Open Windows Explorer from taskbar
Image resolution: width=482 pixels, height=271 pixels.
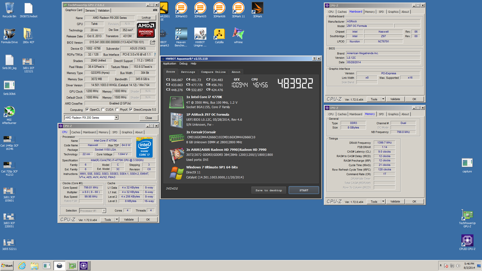point(34,266)
